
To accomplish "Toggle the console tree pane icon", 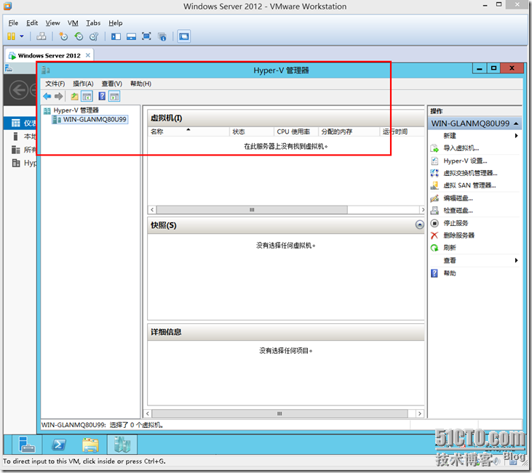I will 87,97.
